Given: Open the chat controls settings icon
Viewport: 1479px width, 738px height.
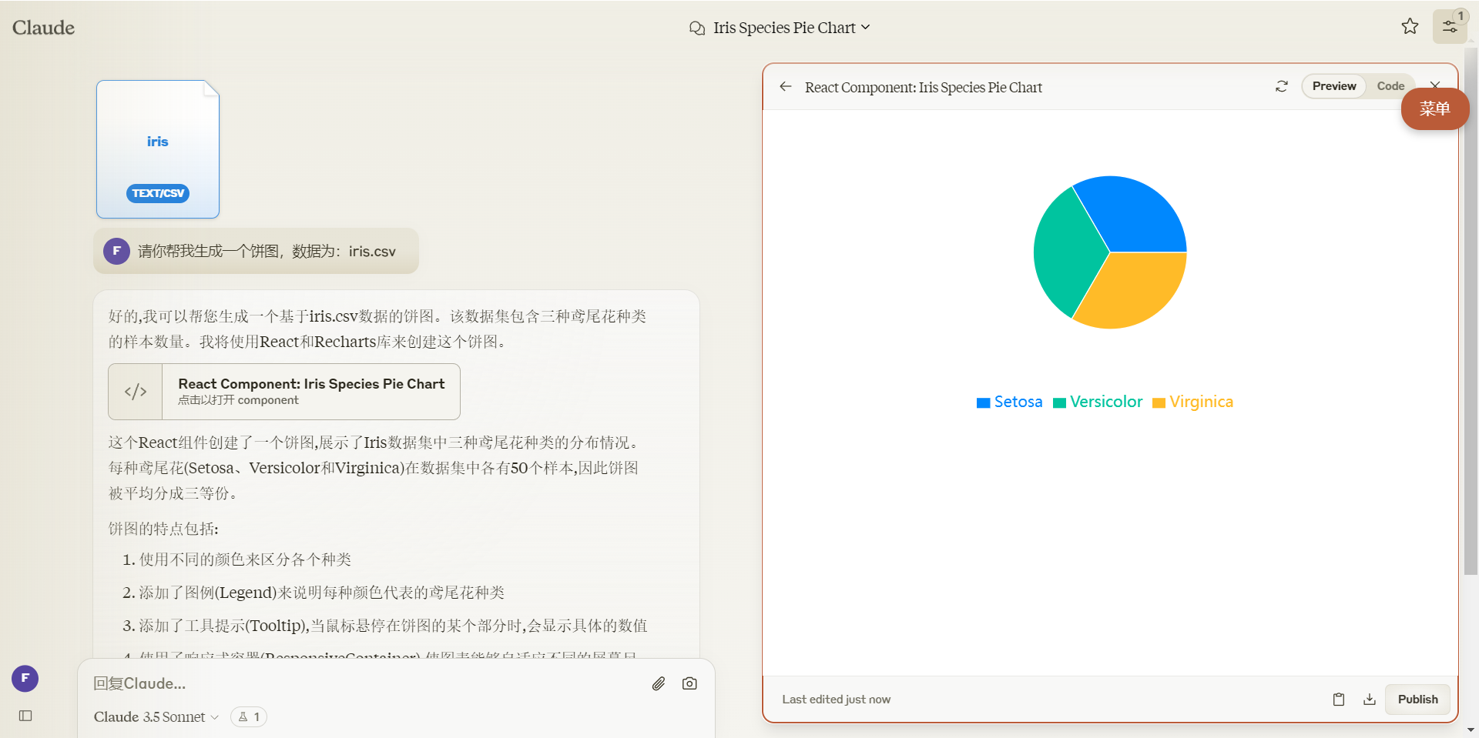Looking at the screenshot, I should tap(1450, 27).
